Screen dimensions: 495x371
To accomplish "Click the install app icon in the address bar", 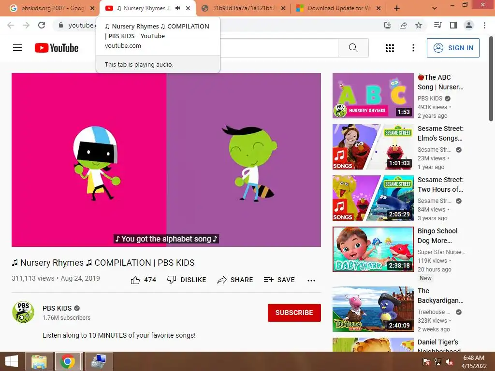I will click(x=388, y=25).
